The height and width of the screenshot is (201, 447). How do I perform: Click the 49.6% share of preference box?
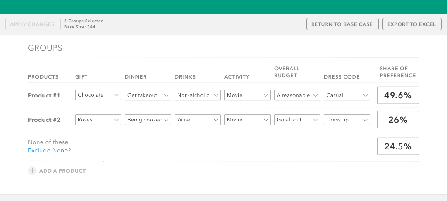coord(398,95)
